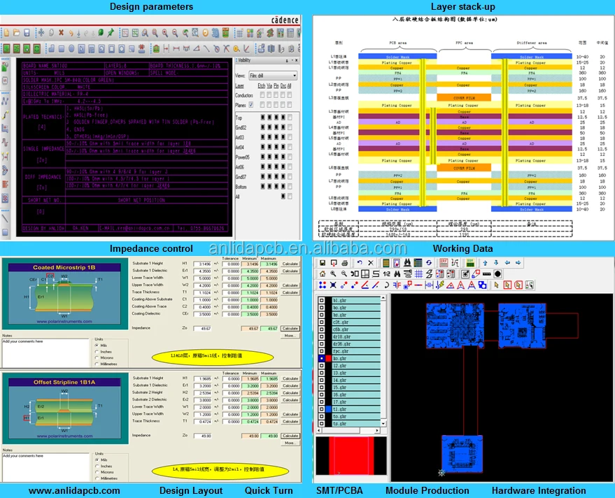This screenshot has width=615, height=498.
Task: Click the green pushpin icon in Cadence toolbar
Action: coord(111,33)
